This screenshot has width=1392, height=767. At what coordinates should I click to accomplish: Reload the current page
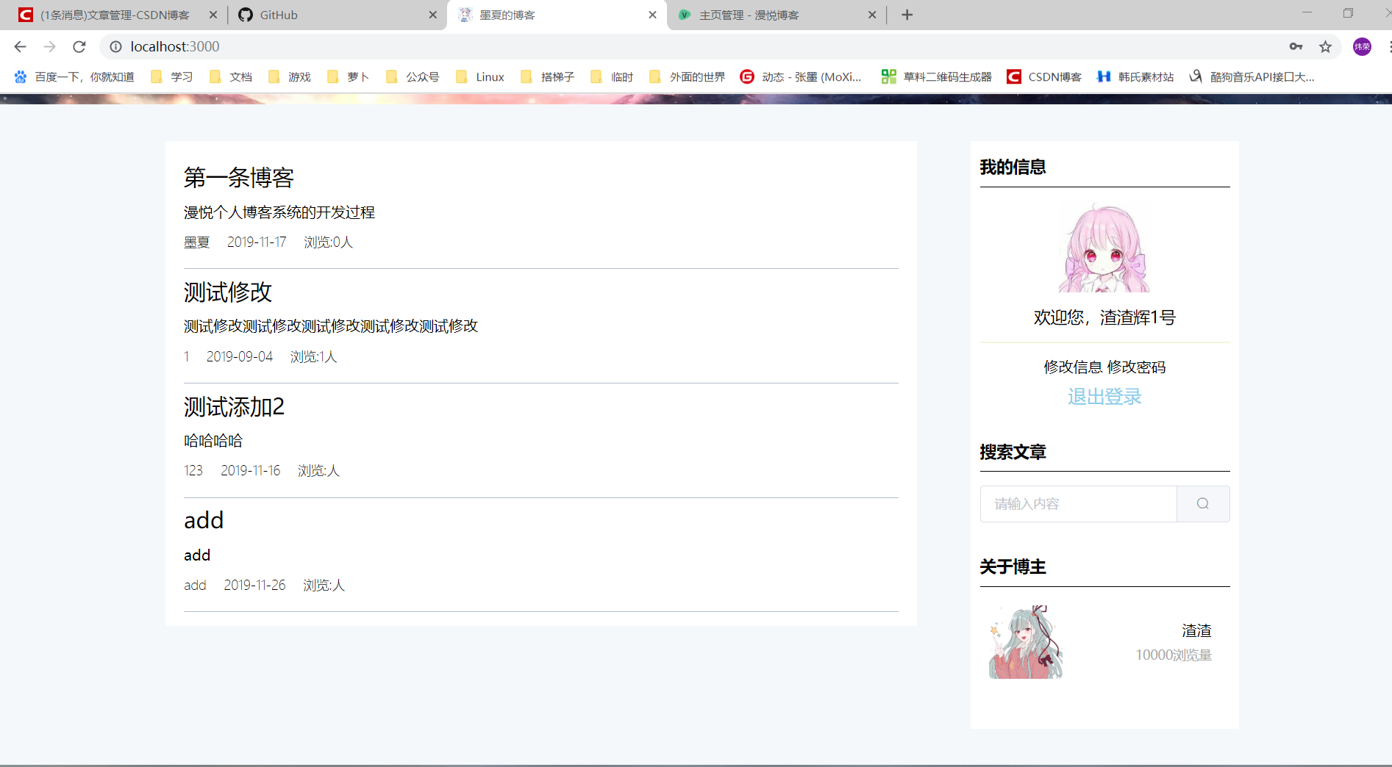(79, 46)
